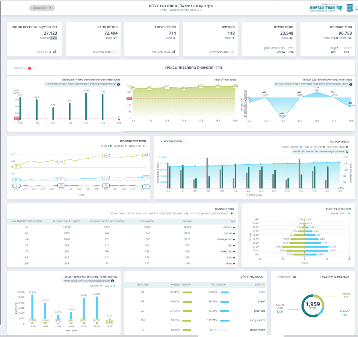
Task: Click נהריה general occupancy bar 82.85%
Action: [x=225, y=292]
